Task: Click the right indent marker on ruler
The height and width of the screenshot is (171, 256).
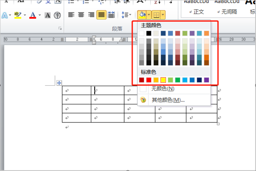Action: 121,39
